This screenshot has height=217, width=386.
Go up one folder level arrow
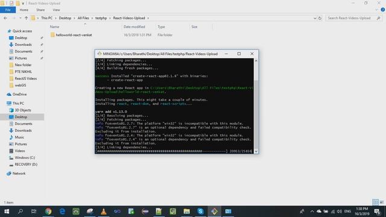click(x=26, y=18)
